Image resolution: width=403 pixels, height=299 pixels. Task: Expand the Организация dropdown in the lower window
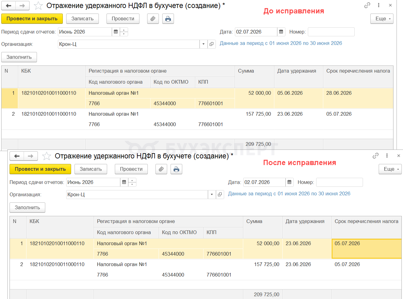212,195
